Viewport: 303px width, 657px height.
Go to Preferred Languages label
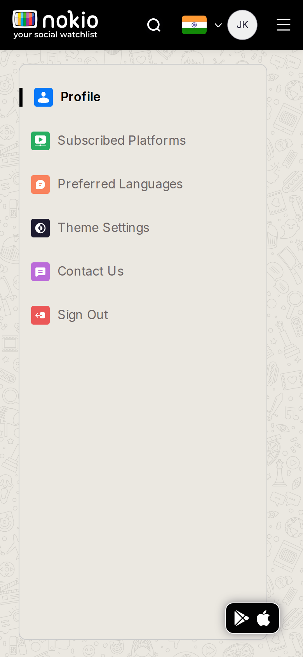pyautogui.click(x=120, y=184)
